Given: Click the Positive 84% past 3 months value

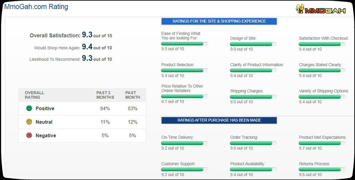Looking at the screenshot, I should pos(105,109).
